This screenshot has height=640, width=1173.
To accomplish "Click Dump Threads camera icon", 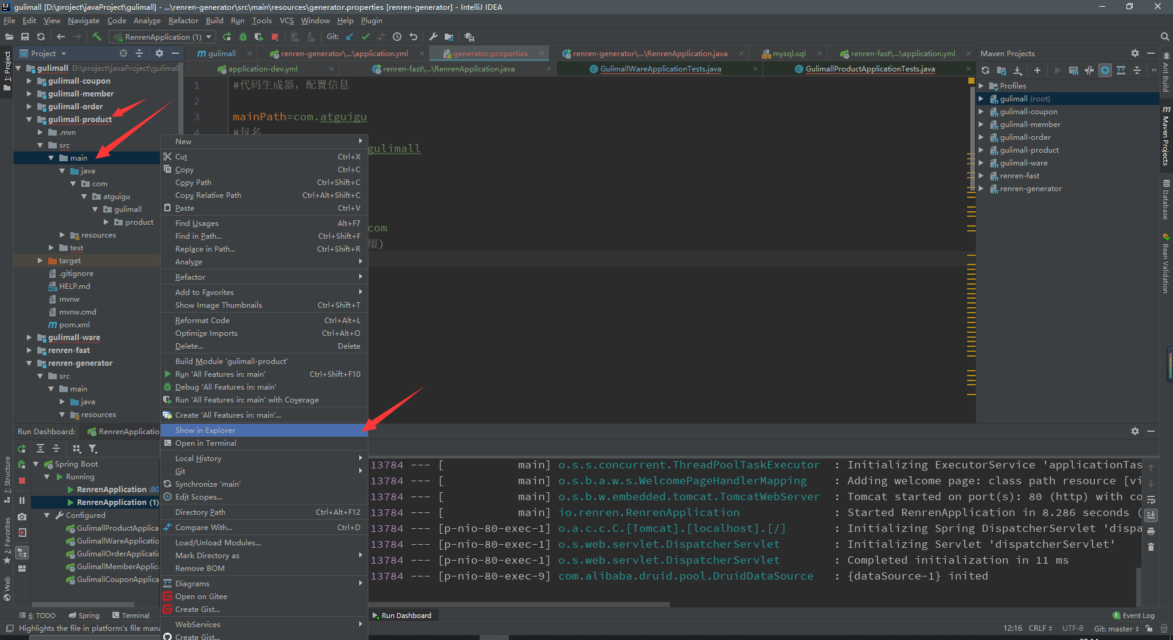I will click(x=22, y=517).
